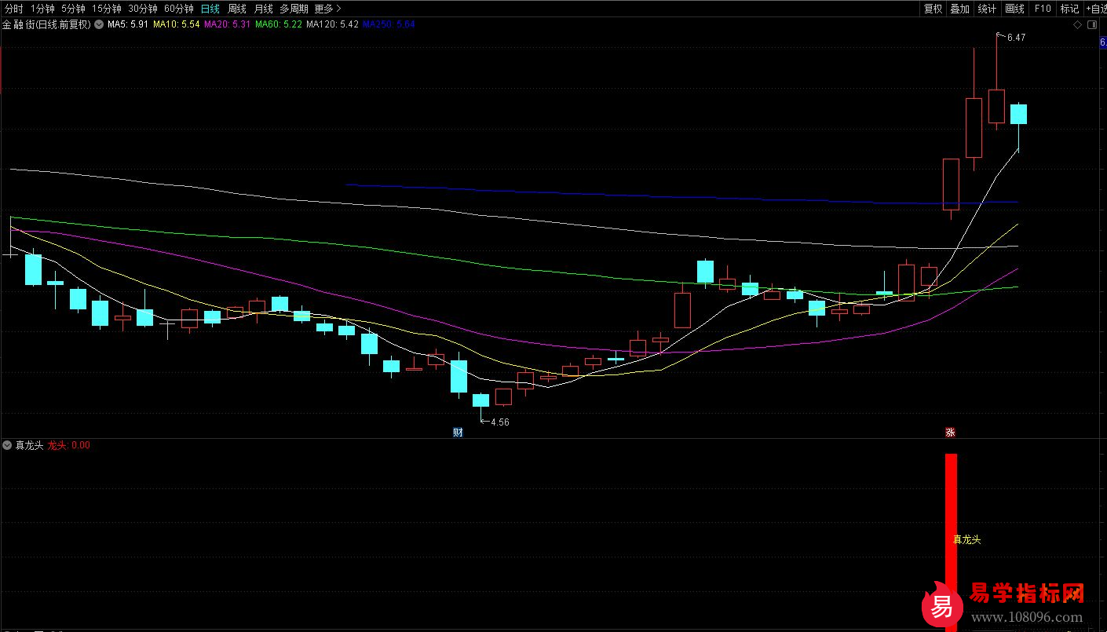
Task: Click the green MA60: 5.22 label
Action: [x=279, y=24]
